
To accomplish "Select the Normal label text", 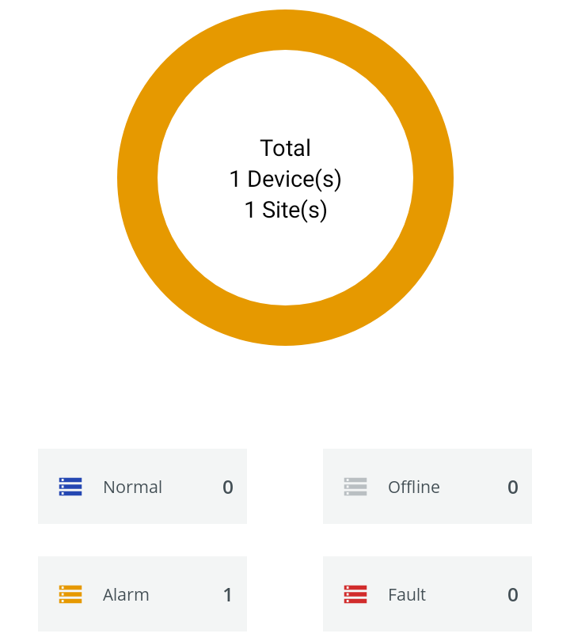I will point(132,487).
